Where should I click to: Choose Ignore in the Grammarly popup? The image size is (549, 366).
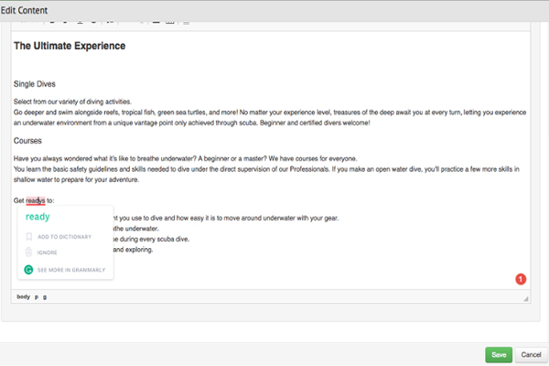pyautogui.click(x=48, y=253)
